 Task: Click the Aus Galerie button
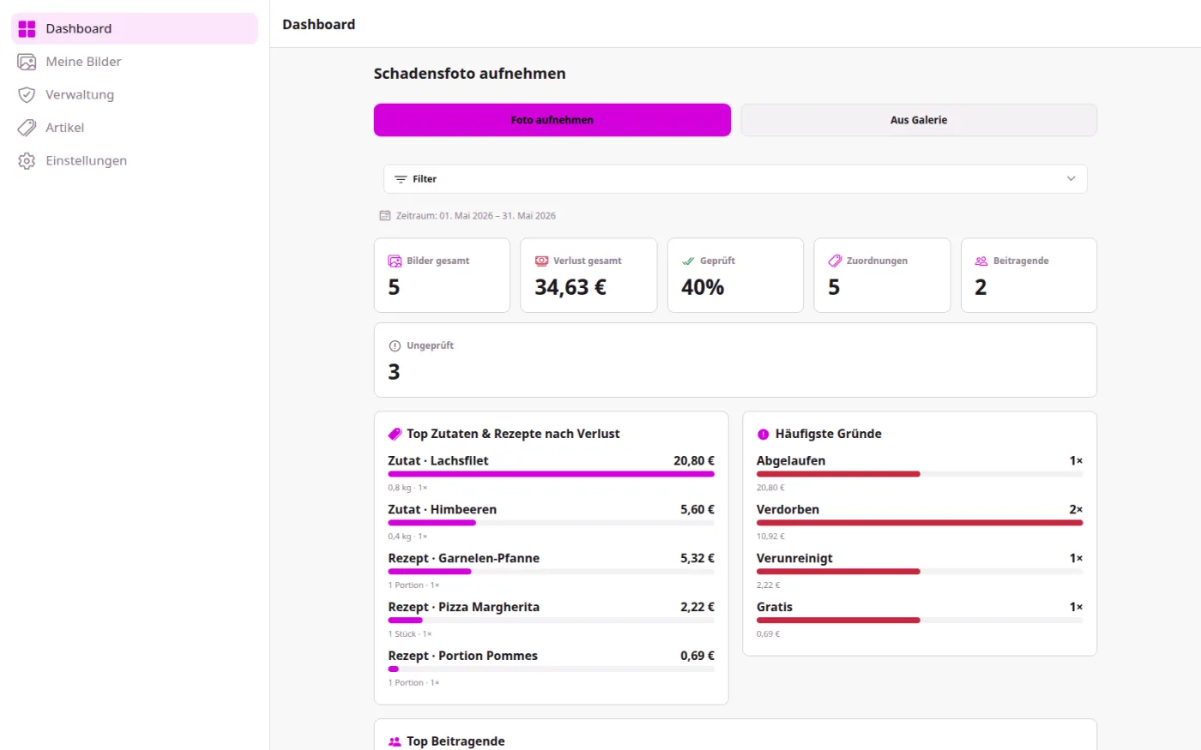coord(919,120)
